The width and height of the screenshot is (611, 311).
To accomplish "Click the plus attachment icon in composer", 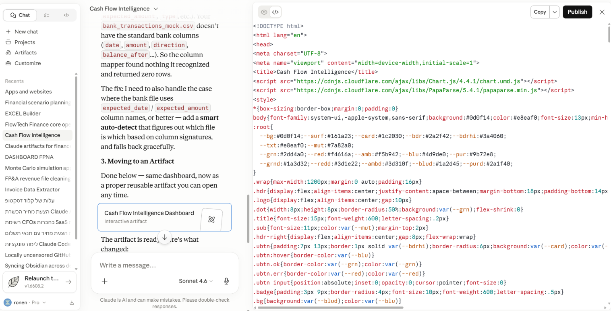I will [104, 281].
